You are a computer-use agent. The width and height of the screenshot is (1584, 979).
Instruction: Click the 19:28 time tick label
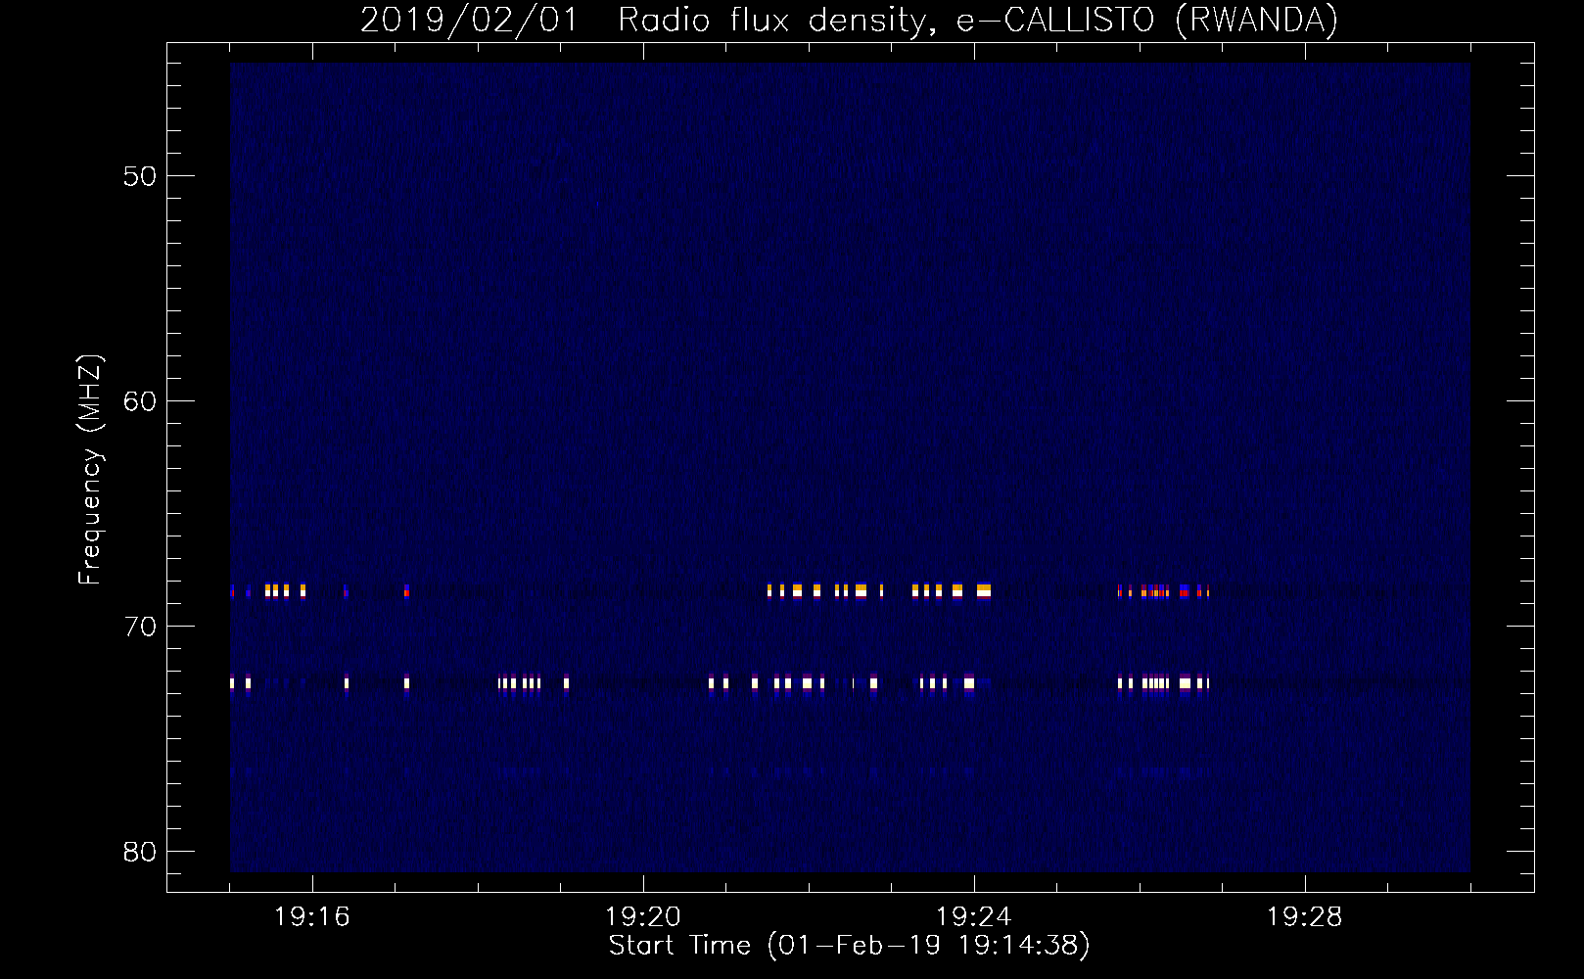(1304, 917)
